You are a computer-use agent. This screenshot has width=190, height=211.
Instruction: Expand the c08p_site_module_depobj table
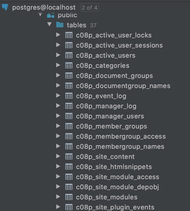pyautogui.click(x=58, y=186)
